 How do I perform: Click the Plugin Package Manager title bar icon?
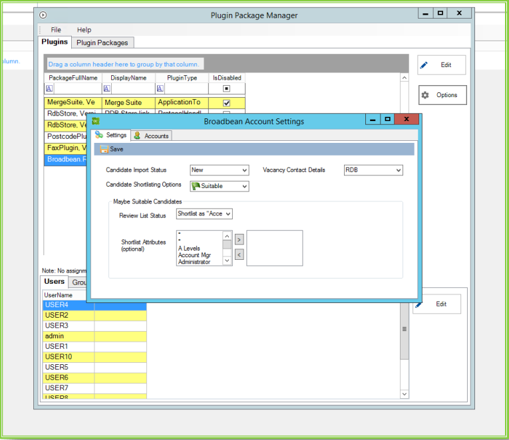[x=43, y=15]
